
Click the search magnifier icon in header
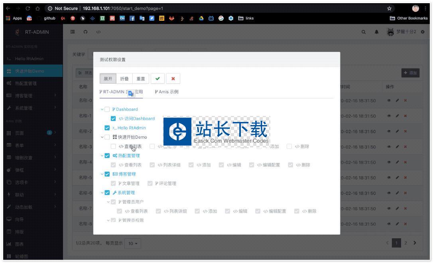click(x=364, y=32)
